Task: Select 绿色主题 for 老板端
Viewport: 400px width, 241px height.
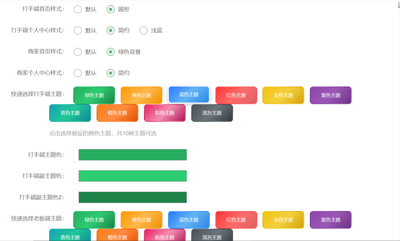Action: [x=94, y=220]
